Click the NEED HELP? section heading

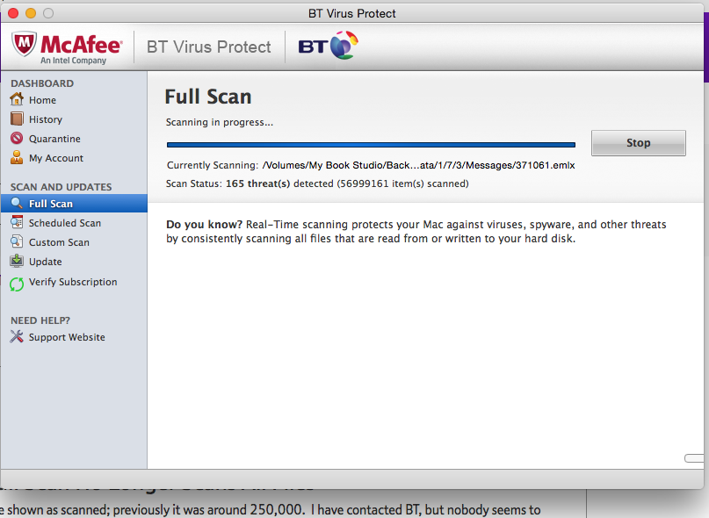click(40, 320)
